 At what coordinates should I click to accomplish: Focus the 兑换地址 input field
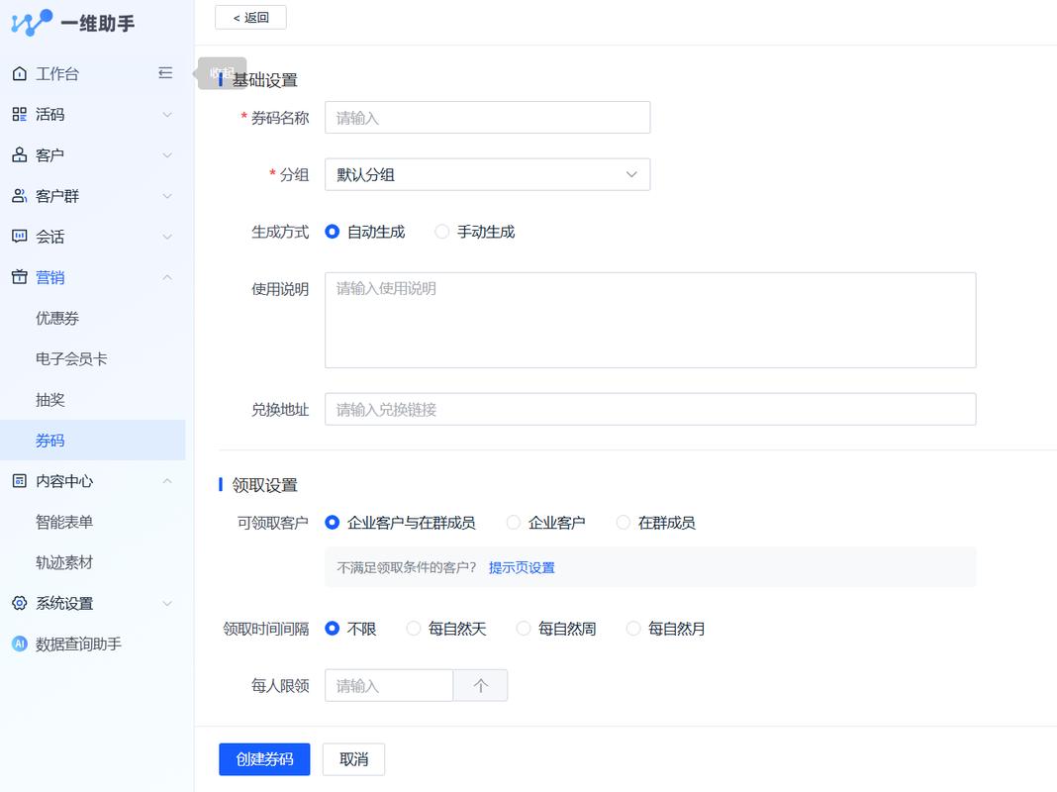[650, 409]
